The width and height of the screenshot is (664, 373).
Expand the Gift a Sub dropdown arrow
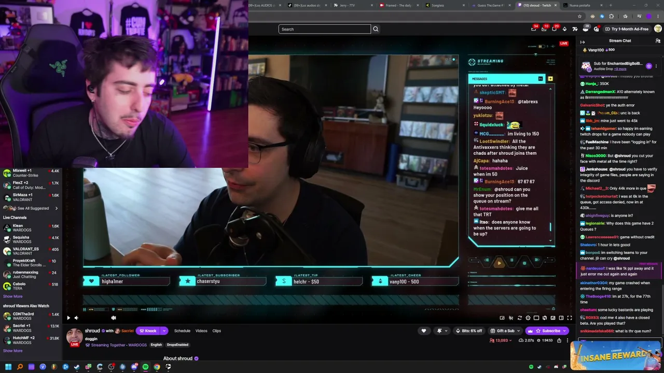tap(519, 331)
